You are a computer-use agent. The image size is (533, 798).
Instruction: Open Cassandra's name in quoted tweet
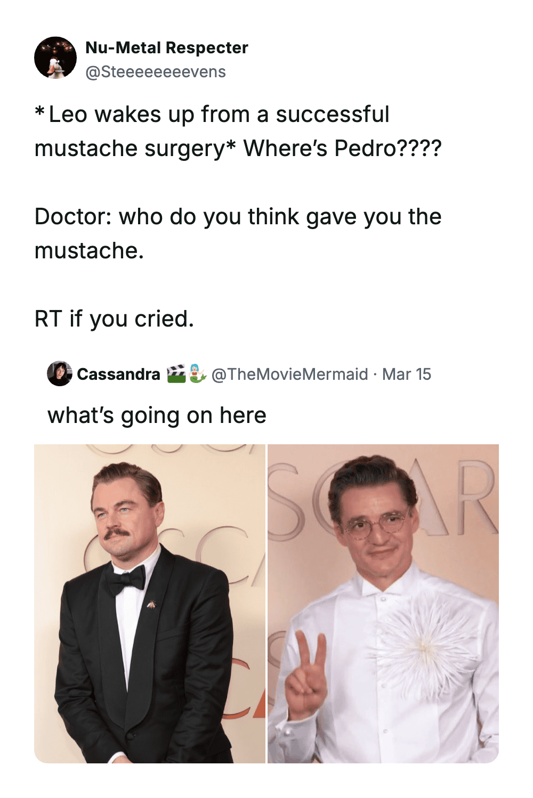[118, 374]
